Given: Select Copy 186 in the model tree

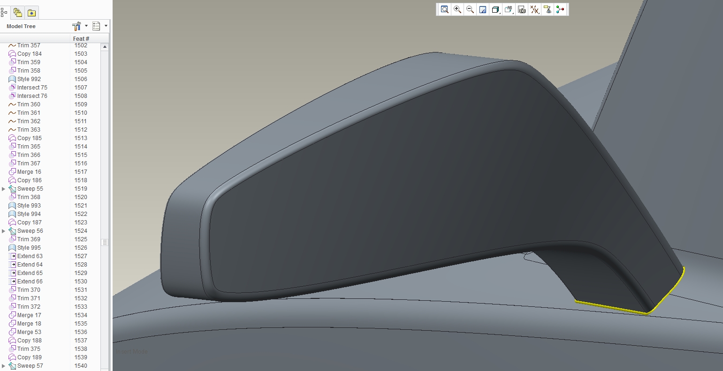Looking at the screenshot, I should (30, 180).
